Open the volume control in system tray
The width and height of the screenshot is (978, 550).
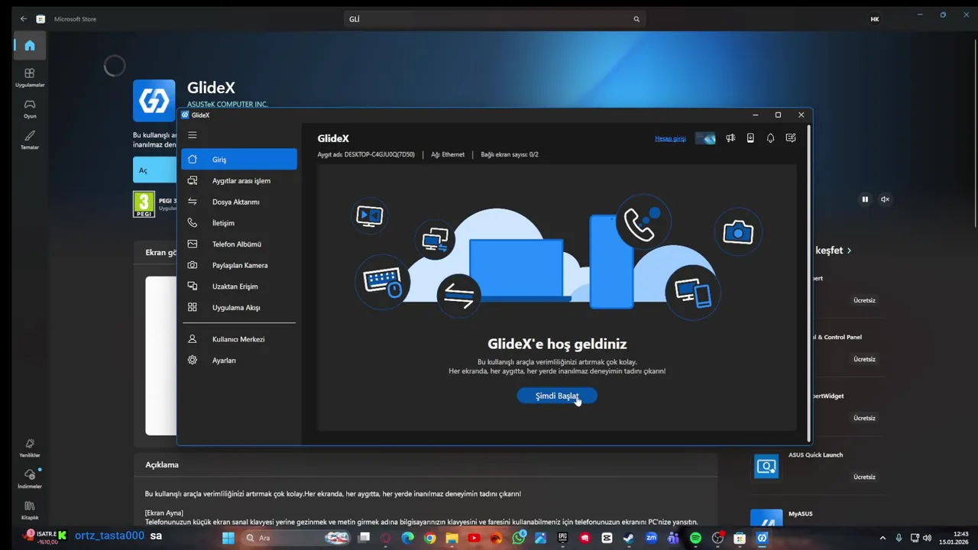pos(927,538)
